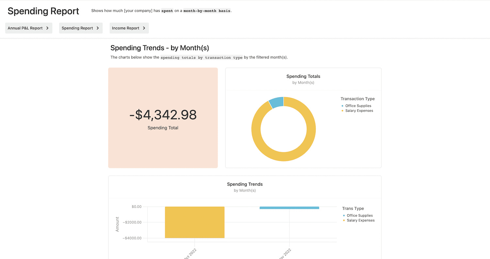
Task: Click the chevron on the Spending Report button
Action: pyautogui.click(x=98, y=28)
